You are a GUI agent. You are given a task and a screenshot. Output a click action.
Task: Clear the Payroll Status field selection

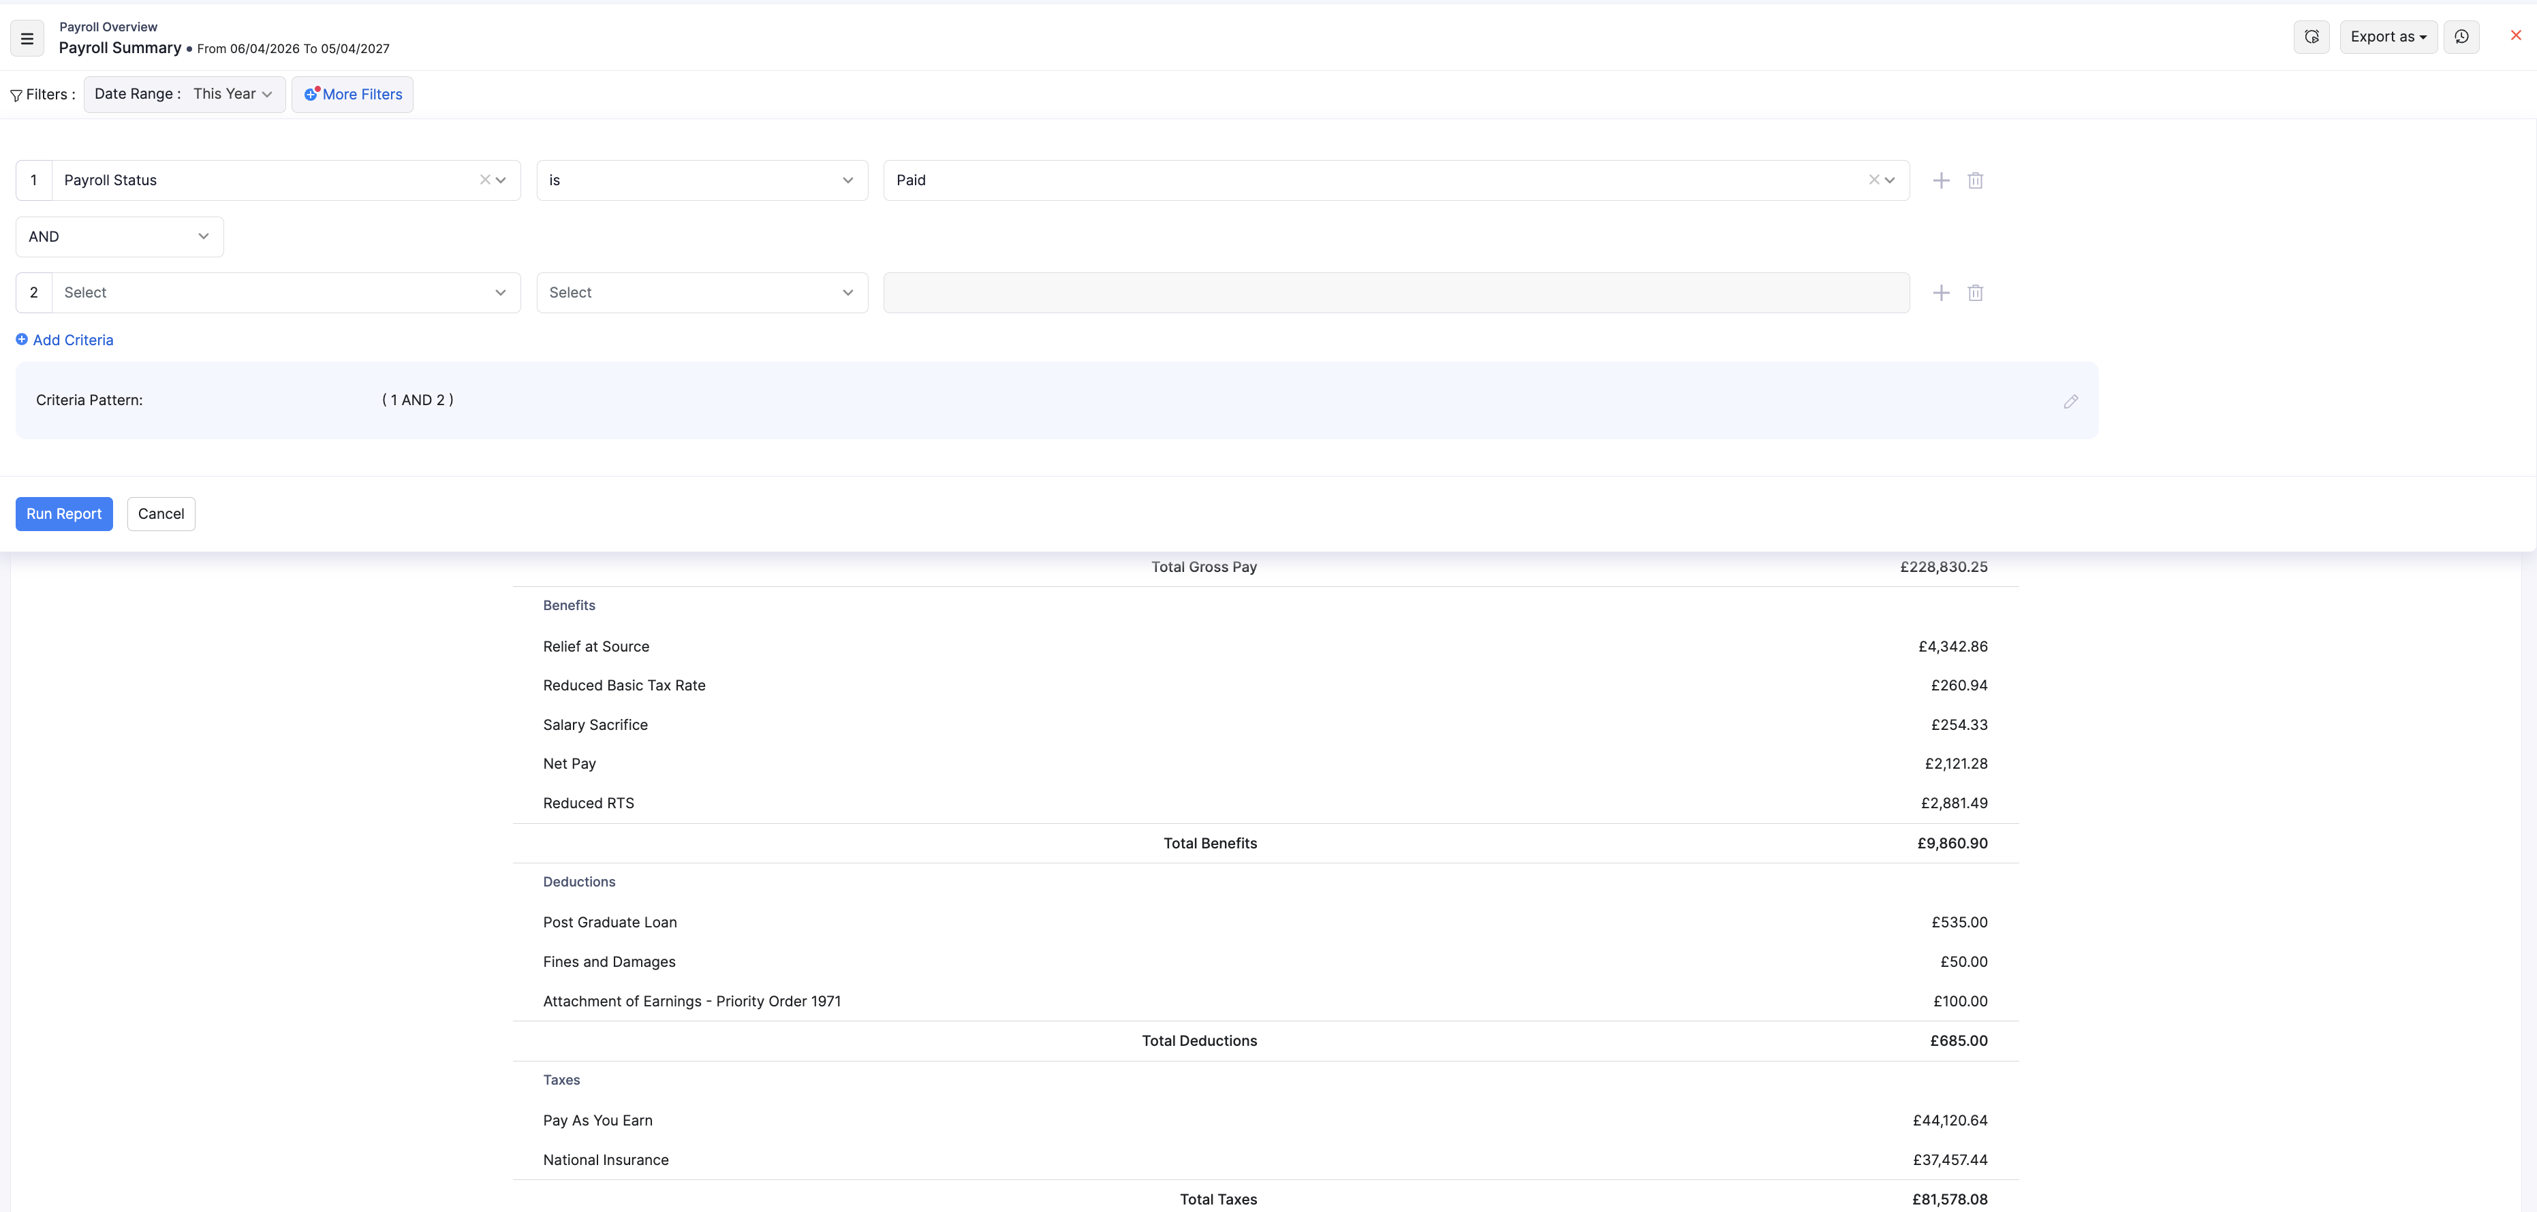click(484, 180)
